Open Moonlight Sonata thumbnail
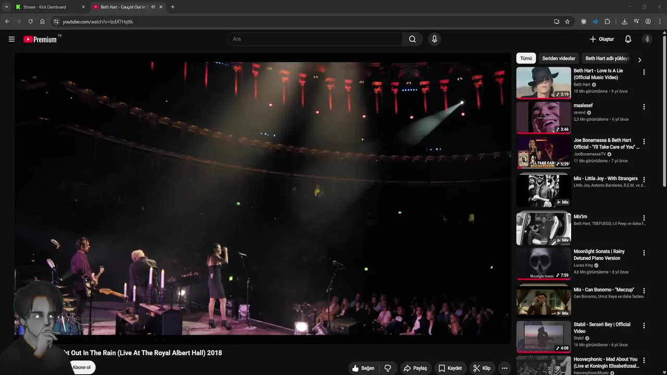Screen dimensions: 667x375 [x=544, y=264]
